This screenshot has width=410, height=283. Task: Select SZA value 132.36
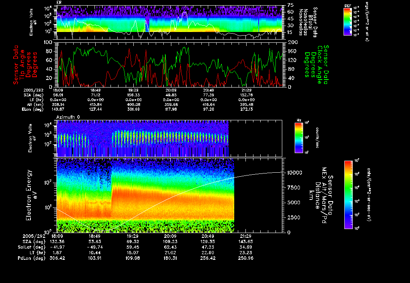point(57,242)
